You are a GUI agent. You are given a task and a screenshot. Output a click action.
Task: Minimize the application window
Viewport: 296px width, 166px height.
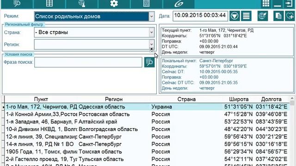(277, 4)
